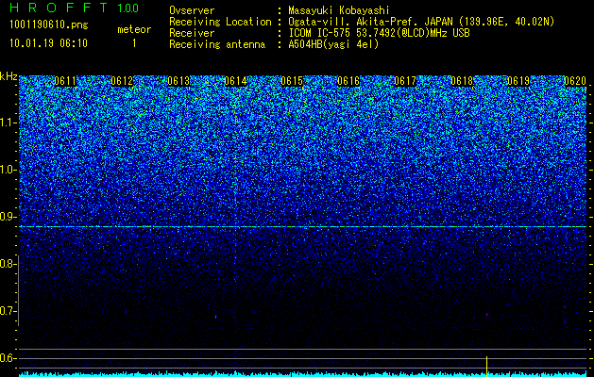Select the filename 1001190610.png
594x377 pixels.
click(x=49, y=25)
